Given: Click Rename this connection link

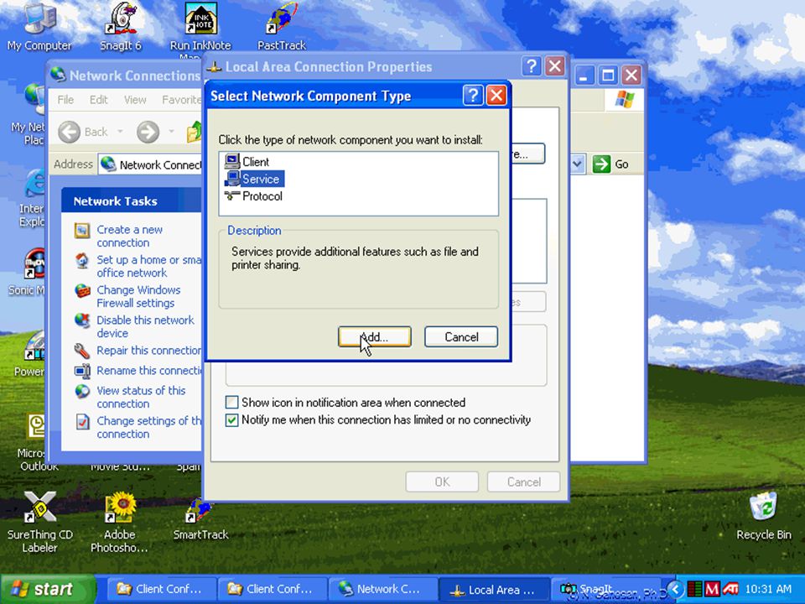Looking at the screenshot, I should click(149, 370).
